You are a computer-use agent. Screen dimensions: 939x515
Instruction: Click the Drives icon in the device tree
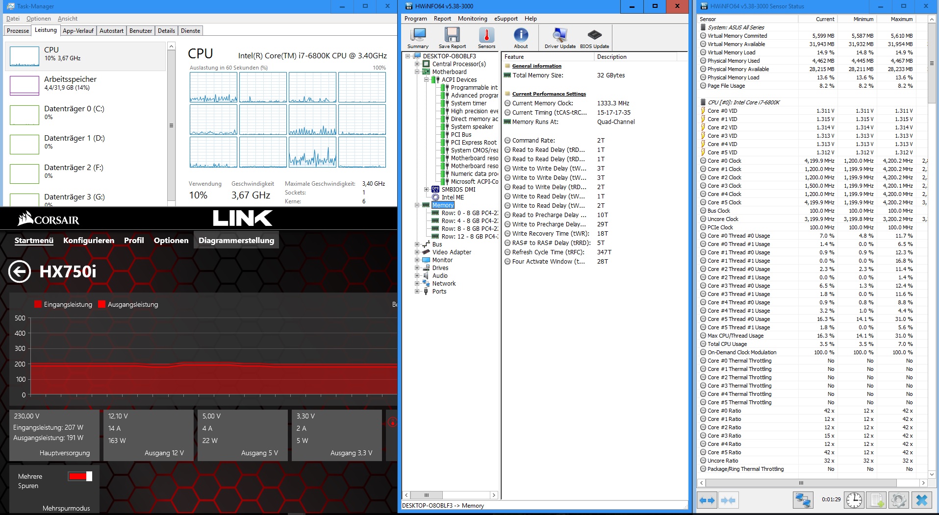click(426, 268)
